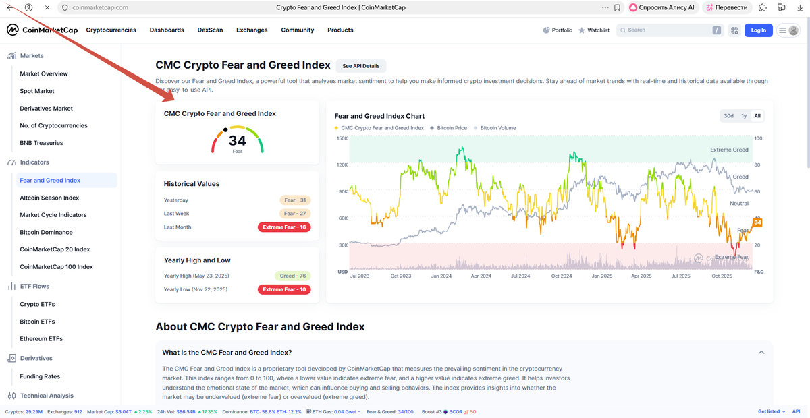Open Market Cycle Indicators page

coord(53,215)
